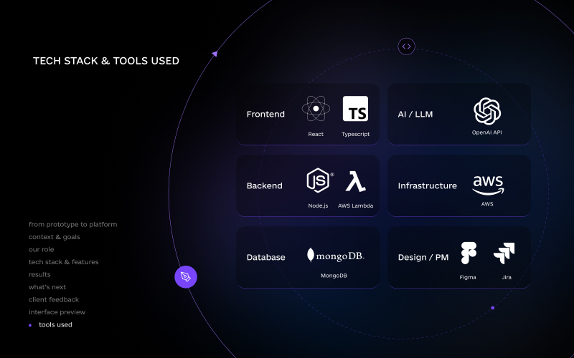Viewport: 574px width, 358px height.
Task: Click the TypeScript TS logo
Action: (x=355, y=109)
